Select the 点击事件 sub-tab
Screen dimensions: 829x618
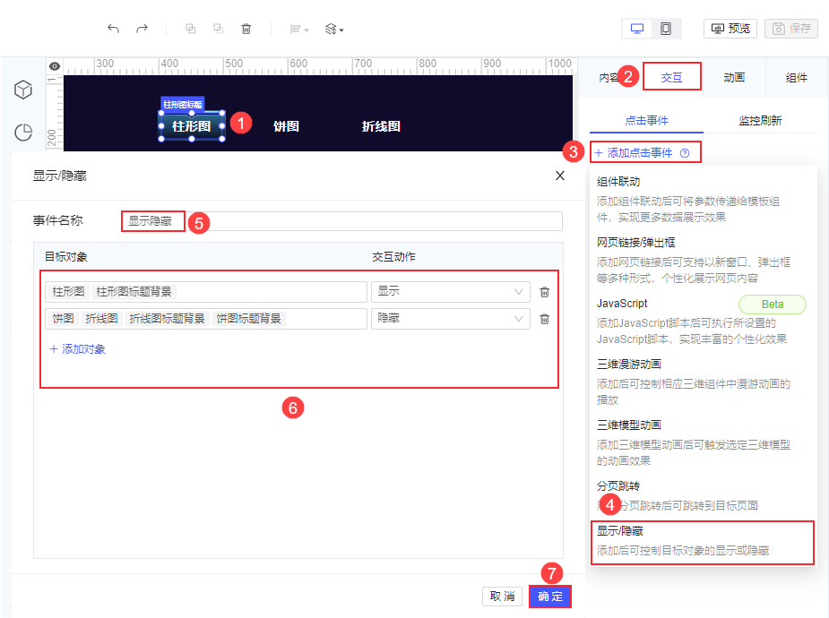point(646,120)
